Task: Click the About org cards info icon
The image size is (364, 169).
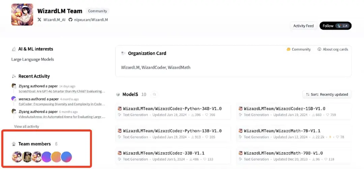Action: click(319, 49)
